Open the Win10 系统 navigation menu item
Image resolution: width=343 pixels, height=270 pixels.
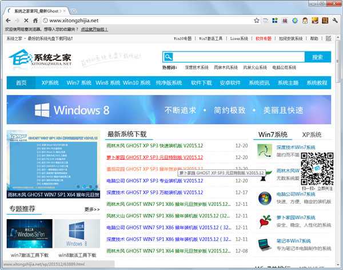point(138,83)
